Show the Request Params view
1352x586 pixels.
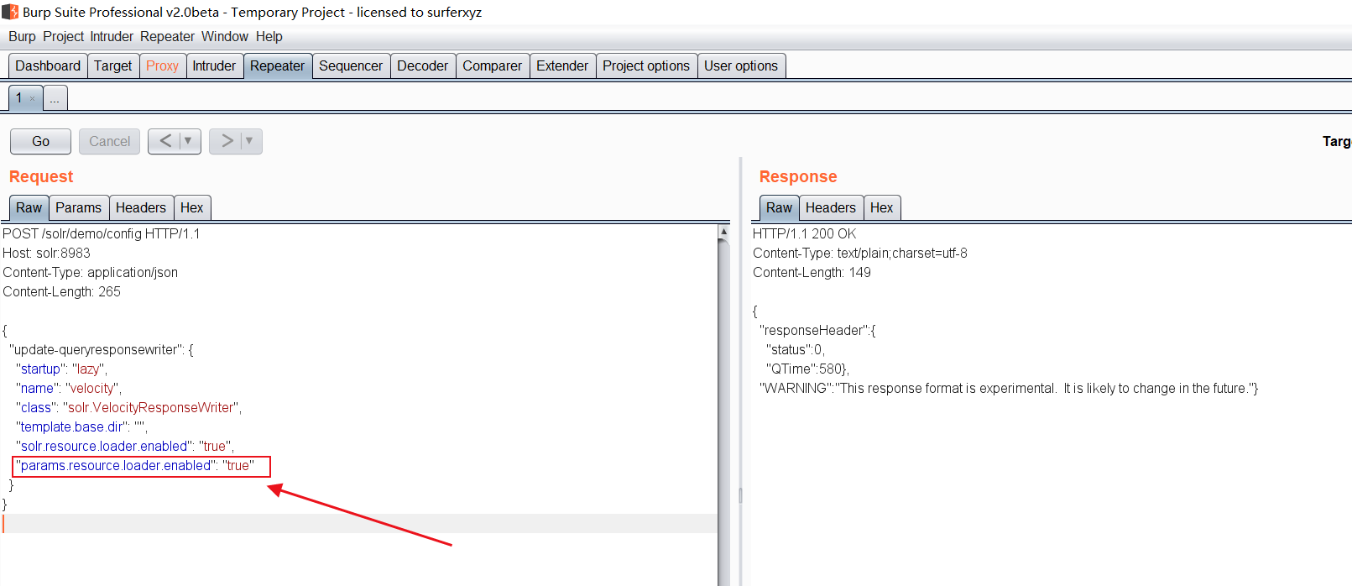(78, 207)
